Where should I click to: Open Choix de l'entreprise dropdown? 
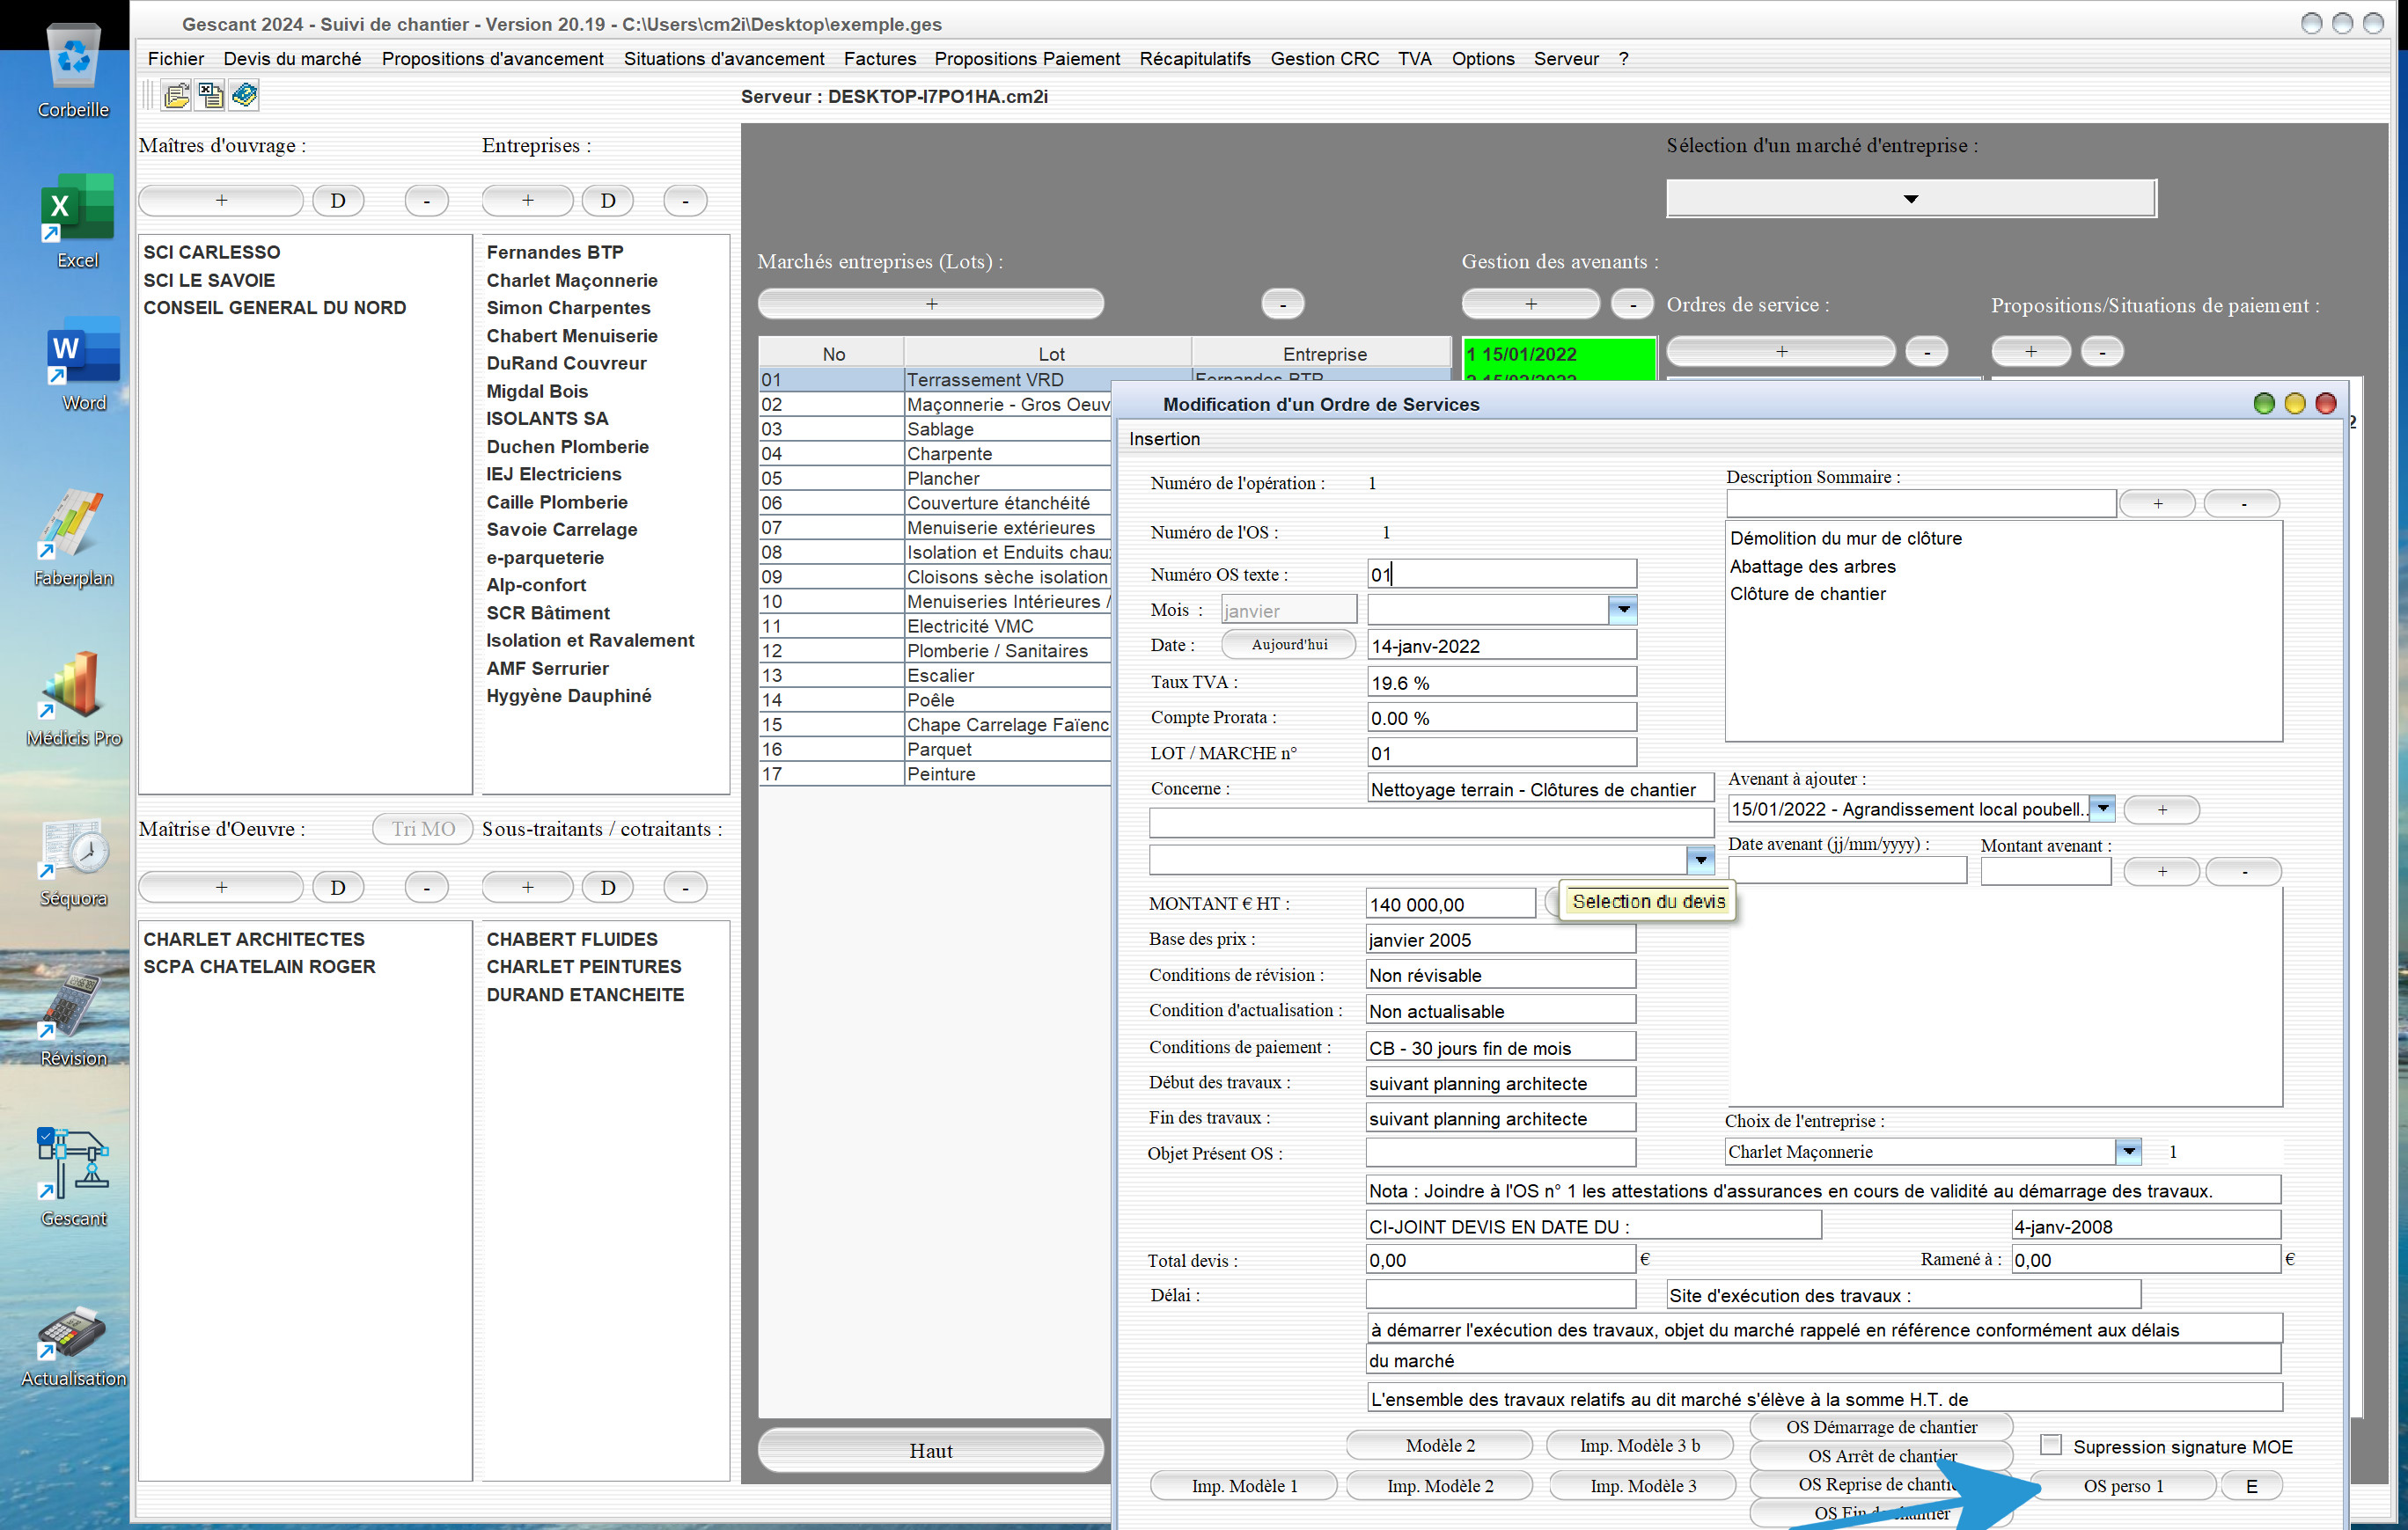pyautogui.click(x=2129, y=1152)
